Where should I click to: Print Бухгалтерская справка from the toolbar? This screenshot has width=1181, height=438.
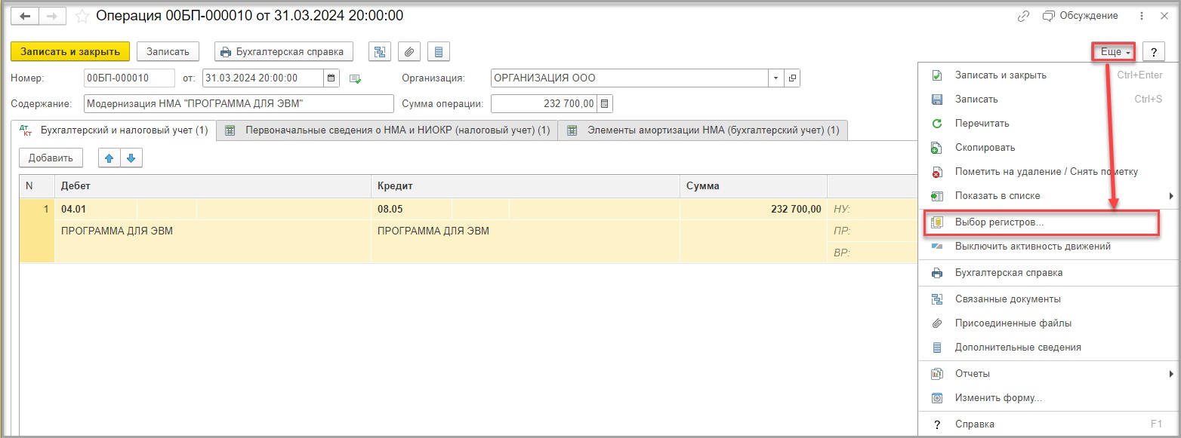[x=284, y=51]
